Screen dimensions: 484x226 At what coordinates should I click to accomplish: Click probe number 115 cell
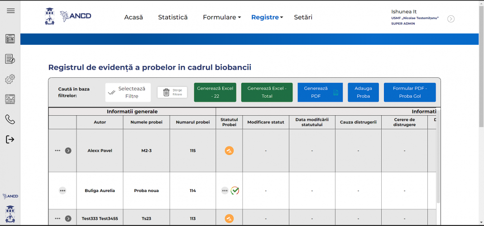pos(193,151)
